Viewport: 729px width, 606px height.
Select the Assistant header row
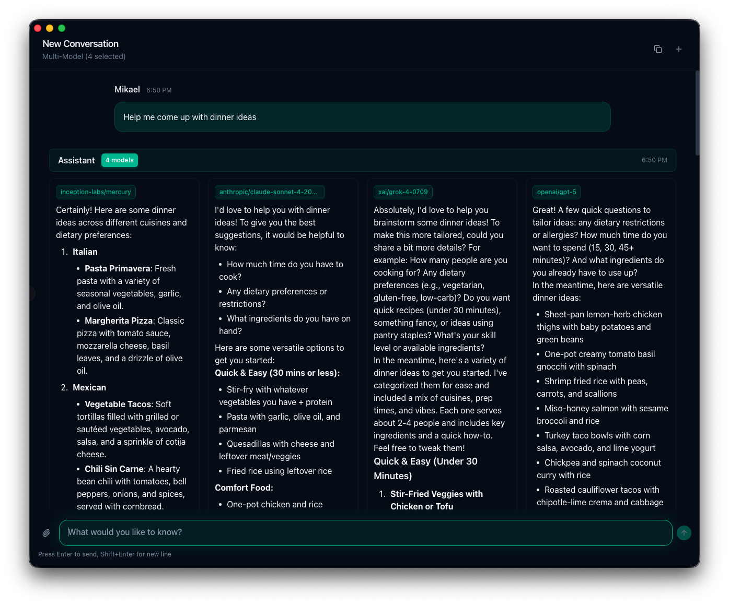76,160
